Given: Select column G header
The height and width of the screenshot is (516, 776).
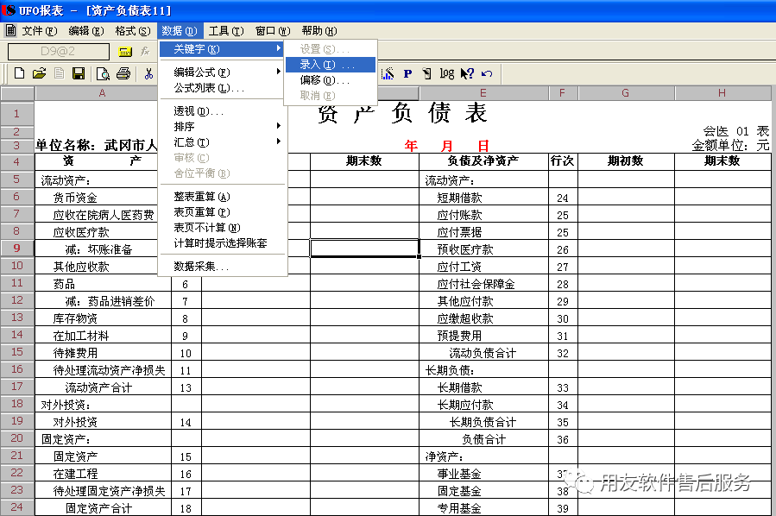Looking at the screenshot, I should 626,92.
